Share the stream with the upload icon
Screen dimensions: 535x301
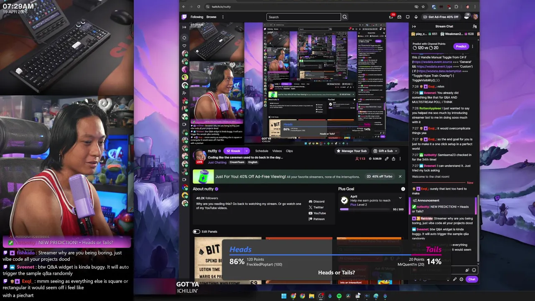click(x=393, y=159)
